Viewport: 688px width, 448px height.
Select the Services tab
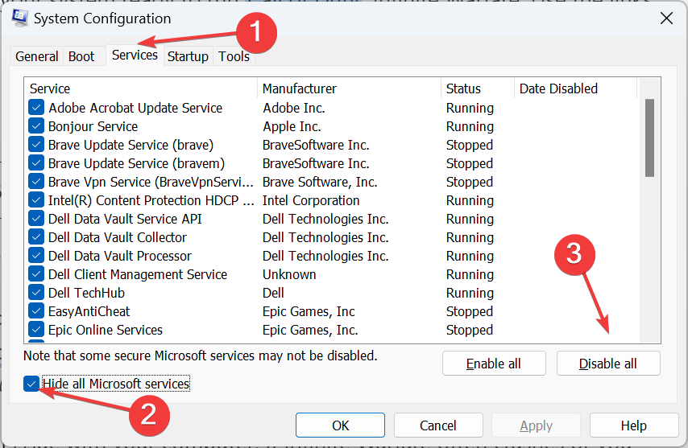(x=135, y=55)
